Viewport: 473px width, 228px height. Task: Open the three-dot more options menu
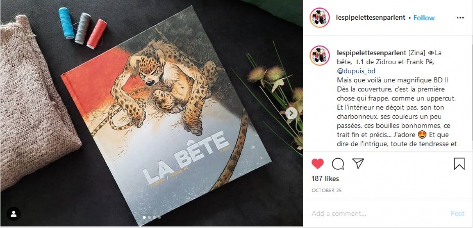click(460, 18)
